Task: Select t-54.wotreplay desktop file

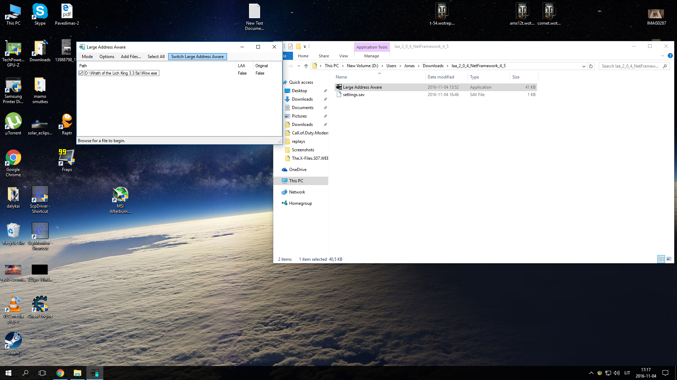Action: tap(442, 14)
